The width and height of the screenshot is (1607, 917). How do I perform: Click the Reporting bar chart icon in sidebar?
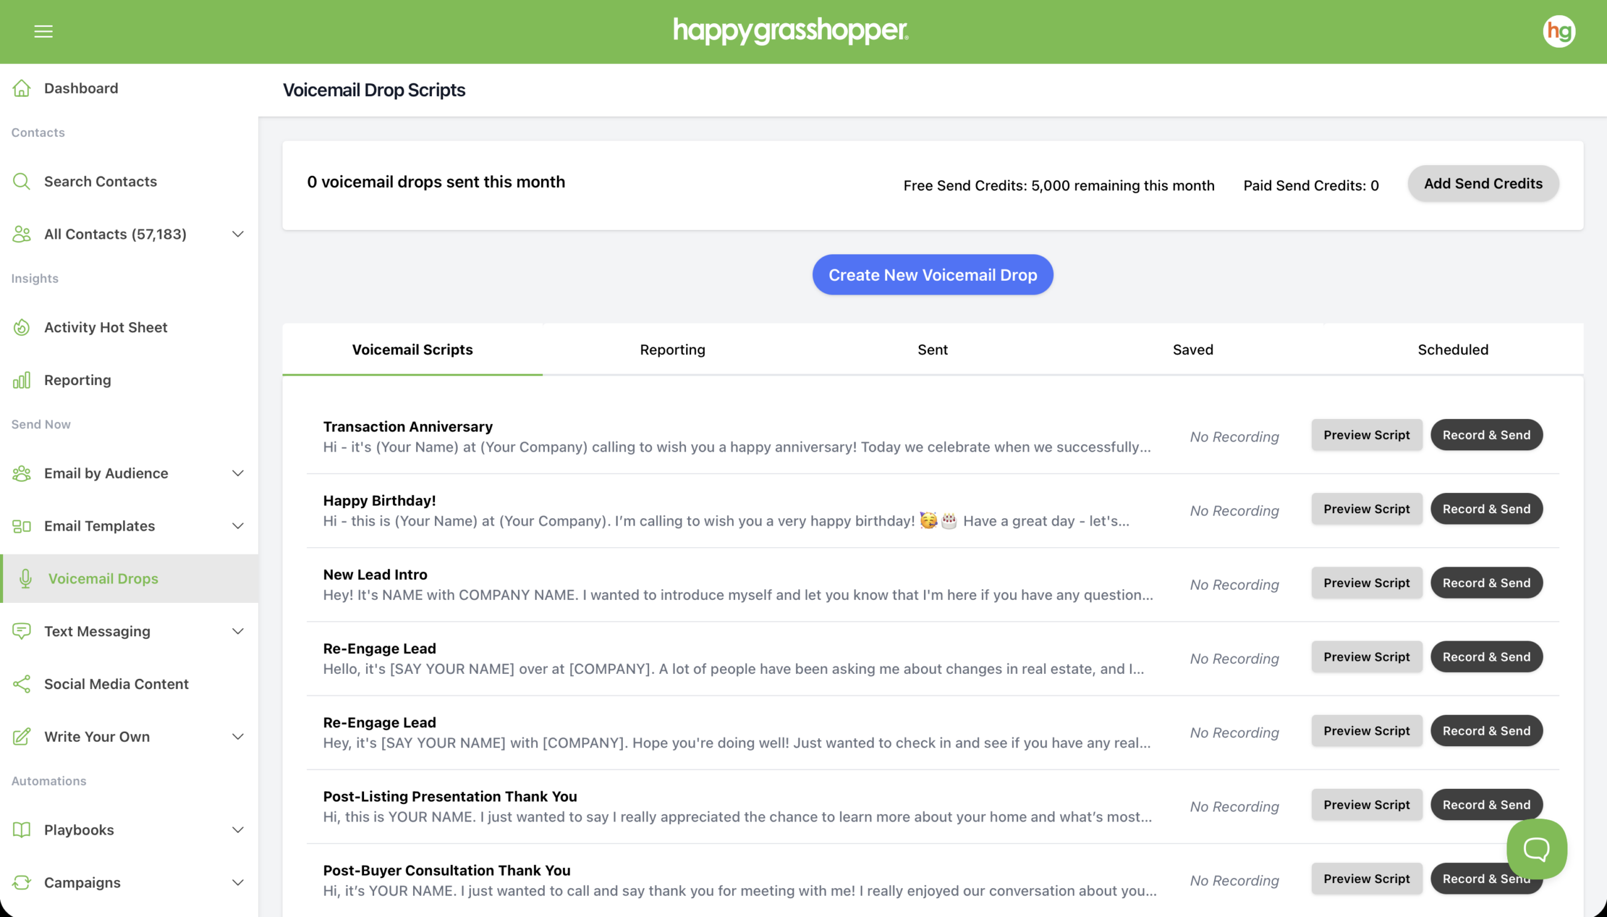coord(21,381)
